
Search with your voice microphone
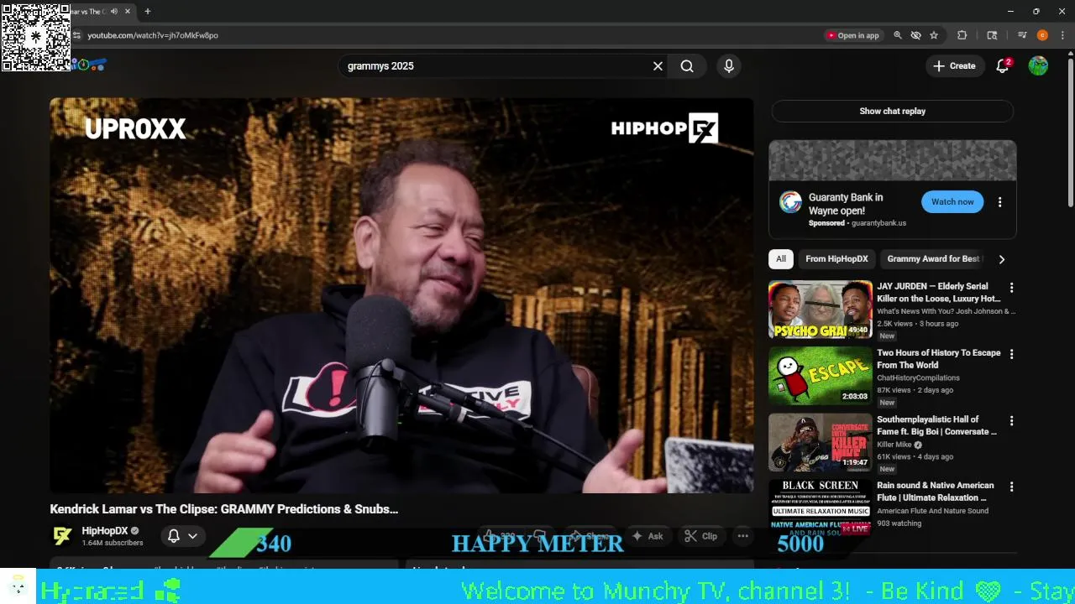729,66
